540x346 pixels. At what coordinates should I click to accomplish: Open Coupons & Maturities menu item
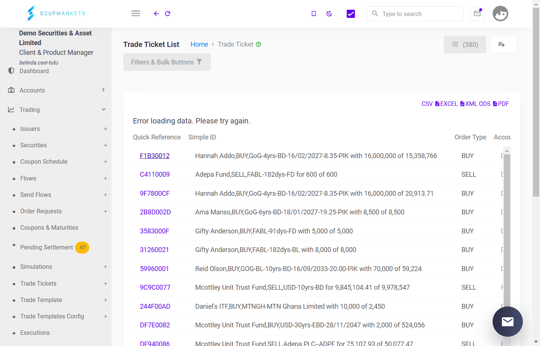49,227
